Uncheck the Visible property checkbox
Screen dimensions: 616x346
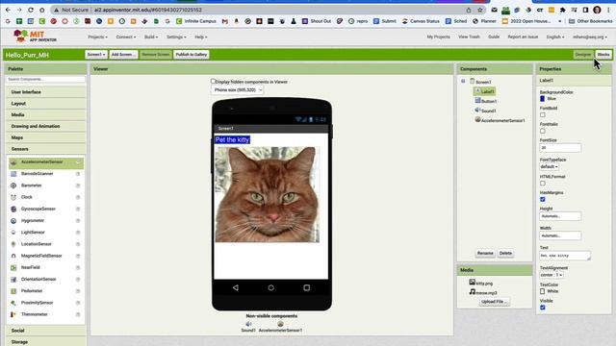coord(543,308)
